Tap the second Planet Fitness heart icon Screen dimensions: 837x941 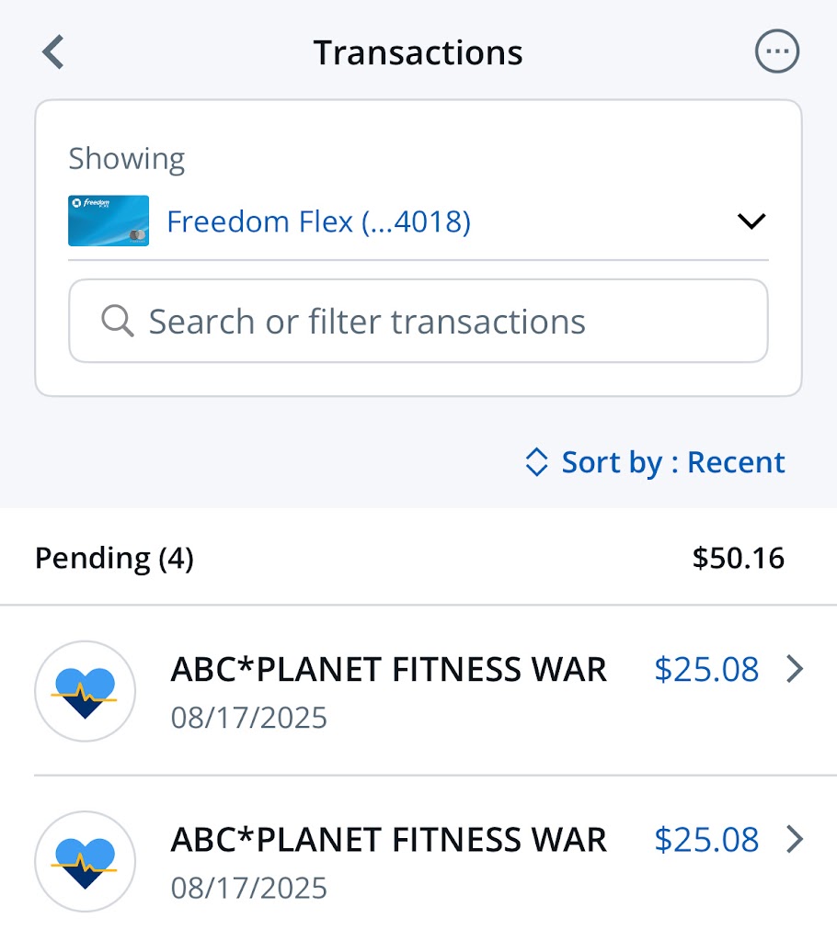[x=85, y=861]
